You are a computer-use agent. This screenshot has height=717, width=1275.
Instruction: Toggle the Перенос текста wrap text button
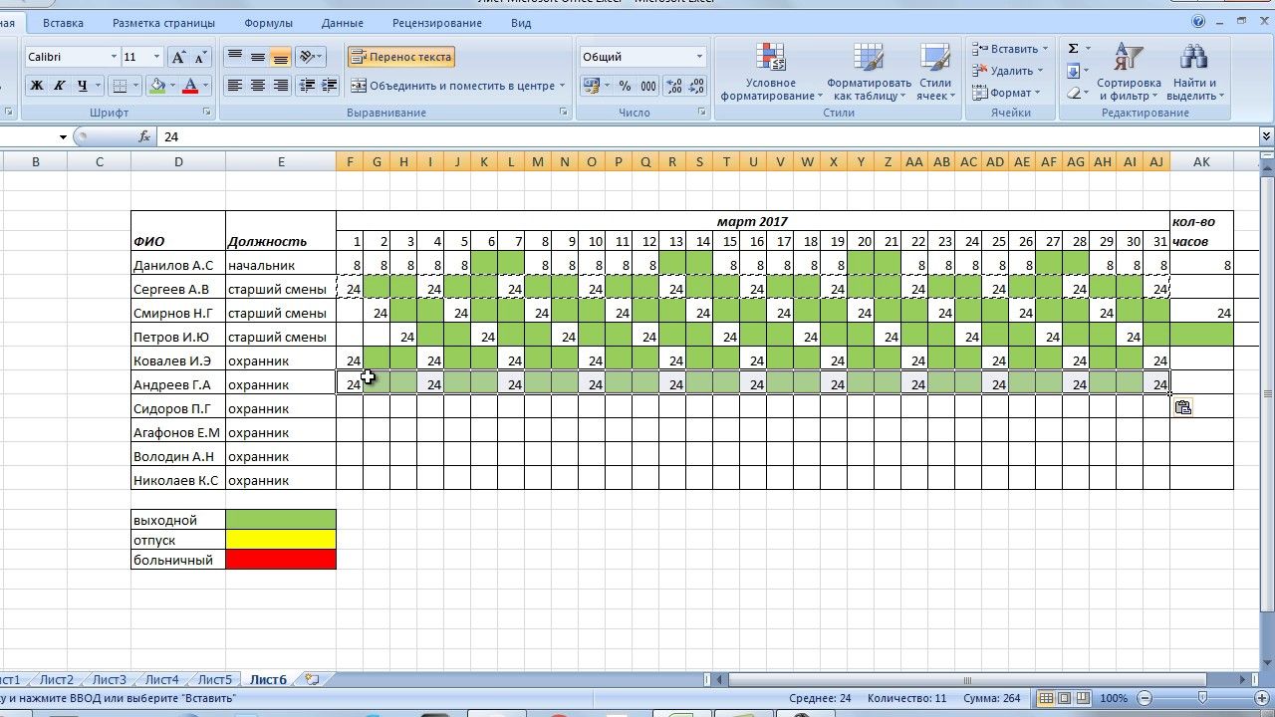pos(400,57)
